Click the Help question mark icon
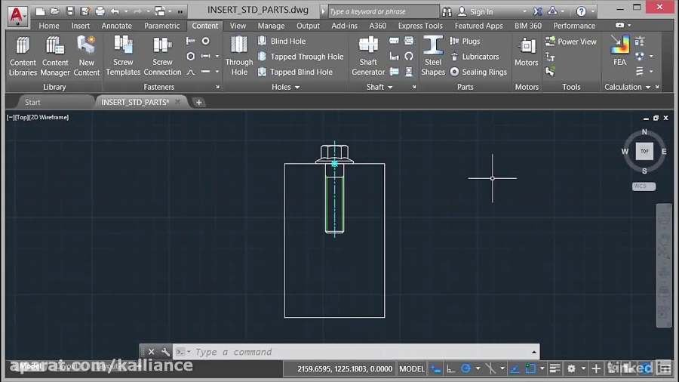The image size is (679, 382). pos(581,11)
